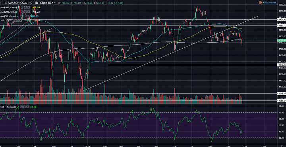Image resolution: width=286 pixels, height=147 pixels.
Task: Remove the Vol (20) indicator
Action: [20, 21]
